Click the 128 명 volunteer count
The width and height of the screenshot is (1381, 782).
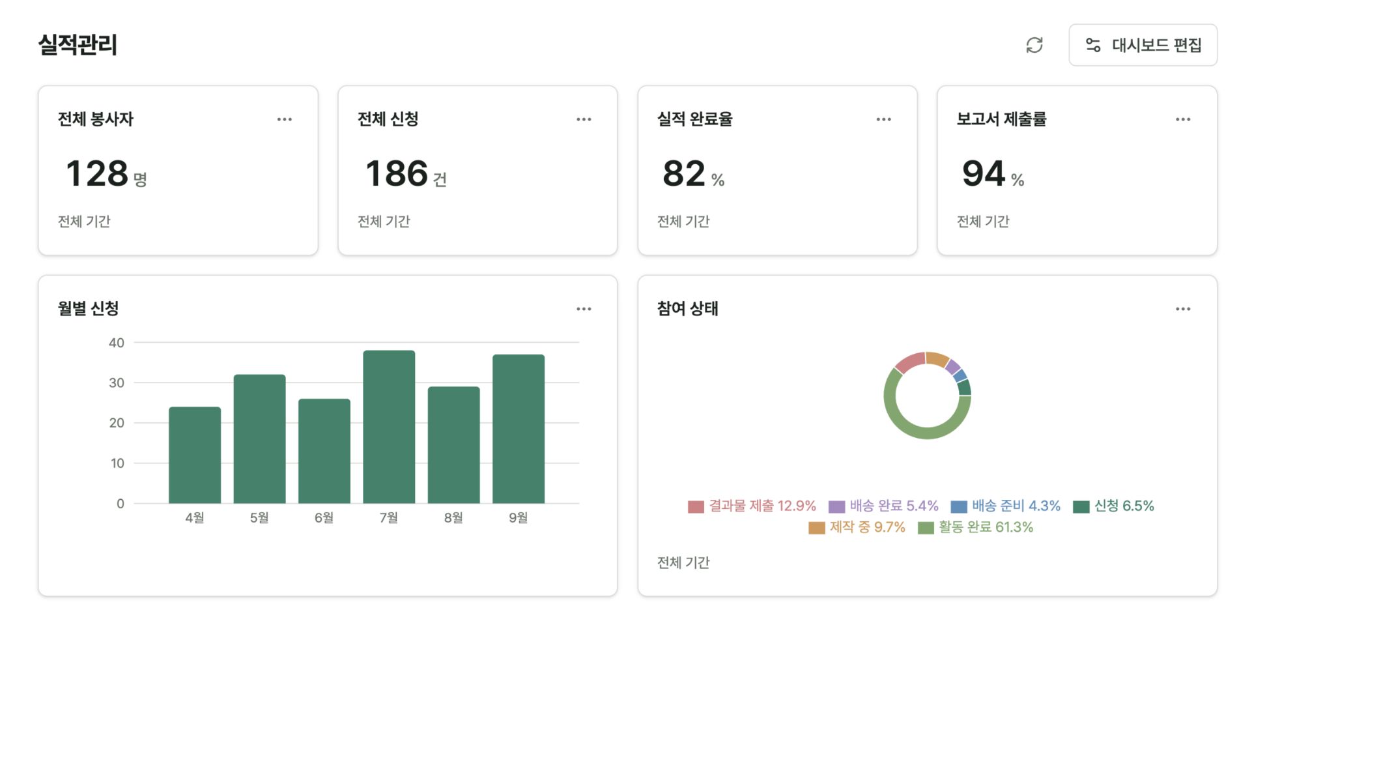(106, 173)
